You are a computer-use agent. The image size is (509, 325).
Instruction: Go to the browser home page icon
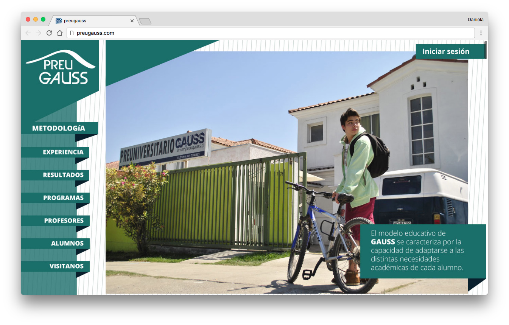[60, 33]
